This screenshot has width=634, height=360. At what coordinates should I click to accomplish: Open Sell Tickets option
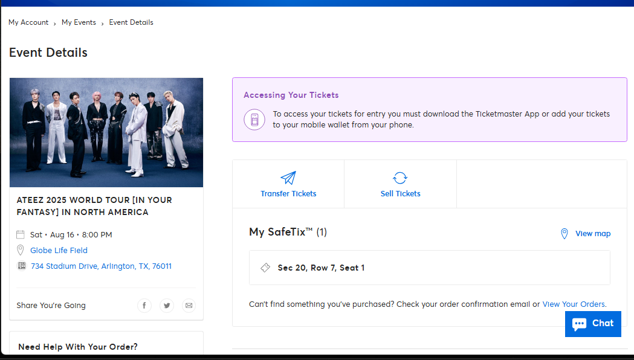tap(400, 184)
